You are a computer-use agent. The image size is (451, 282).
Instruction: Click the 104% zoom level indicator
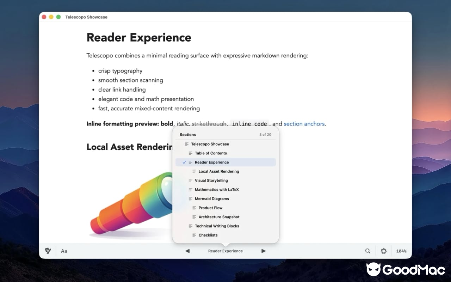pos(401,251)
